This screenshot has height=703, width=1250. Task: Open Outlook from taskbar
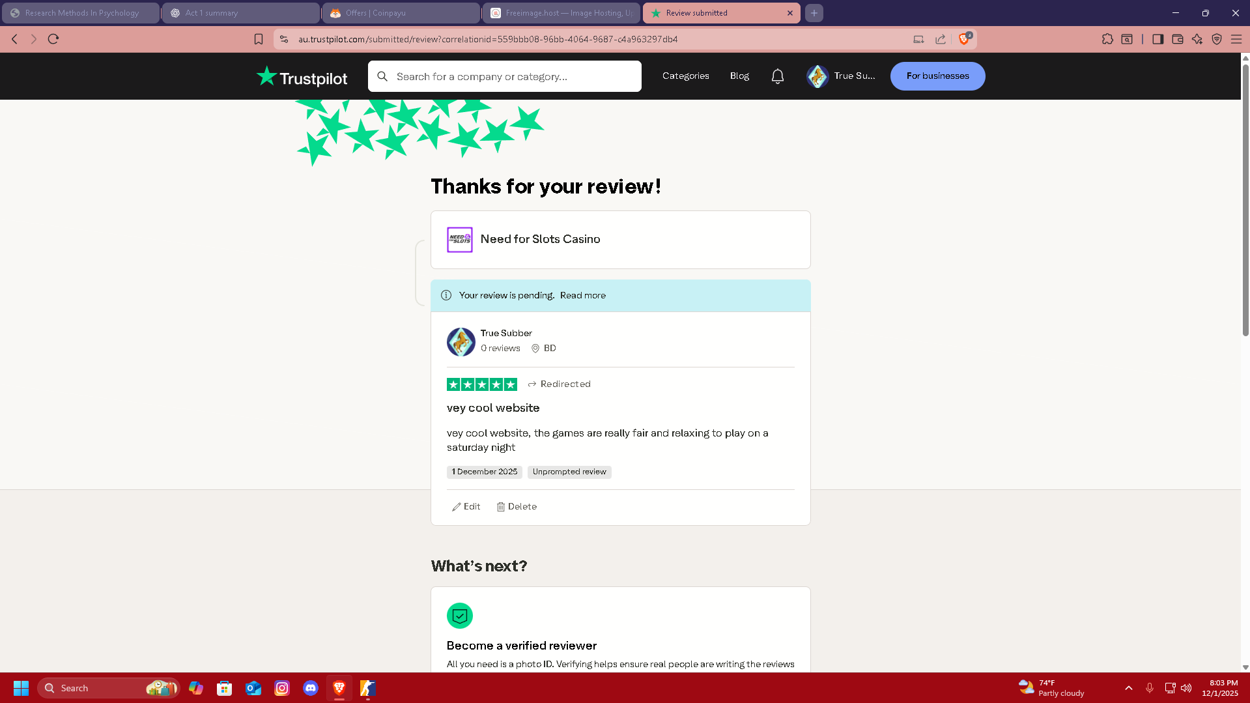tap(253, 688)
